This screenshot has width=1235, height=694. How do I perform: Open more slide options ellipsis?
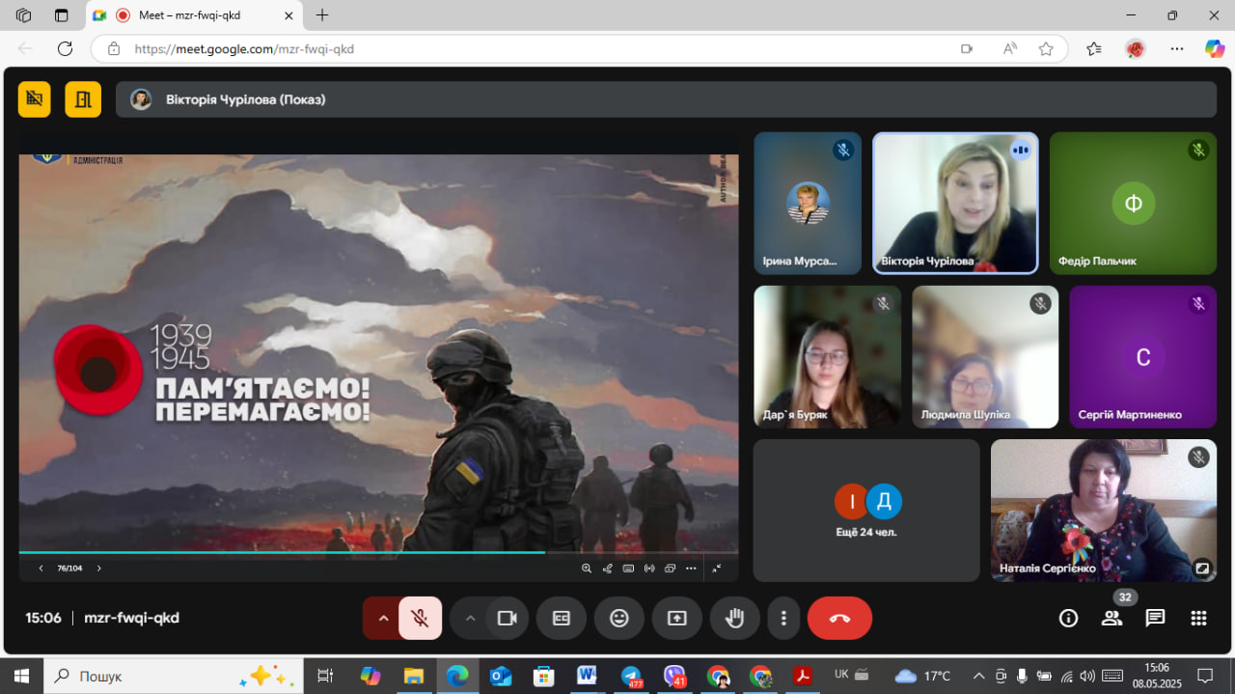(x=691, y=569)
